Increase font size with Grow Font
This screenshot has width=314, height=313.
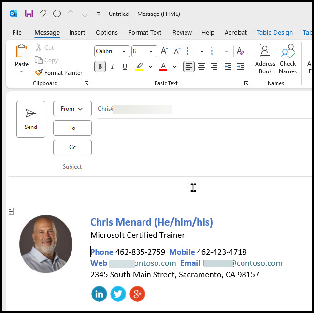click(164, 51)
